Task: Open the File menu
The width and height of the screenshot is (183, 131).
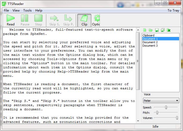Action: [6, 10]
